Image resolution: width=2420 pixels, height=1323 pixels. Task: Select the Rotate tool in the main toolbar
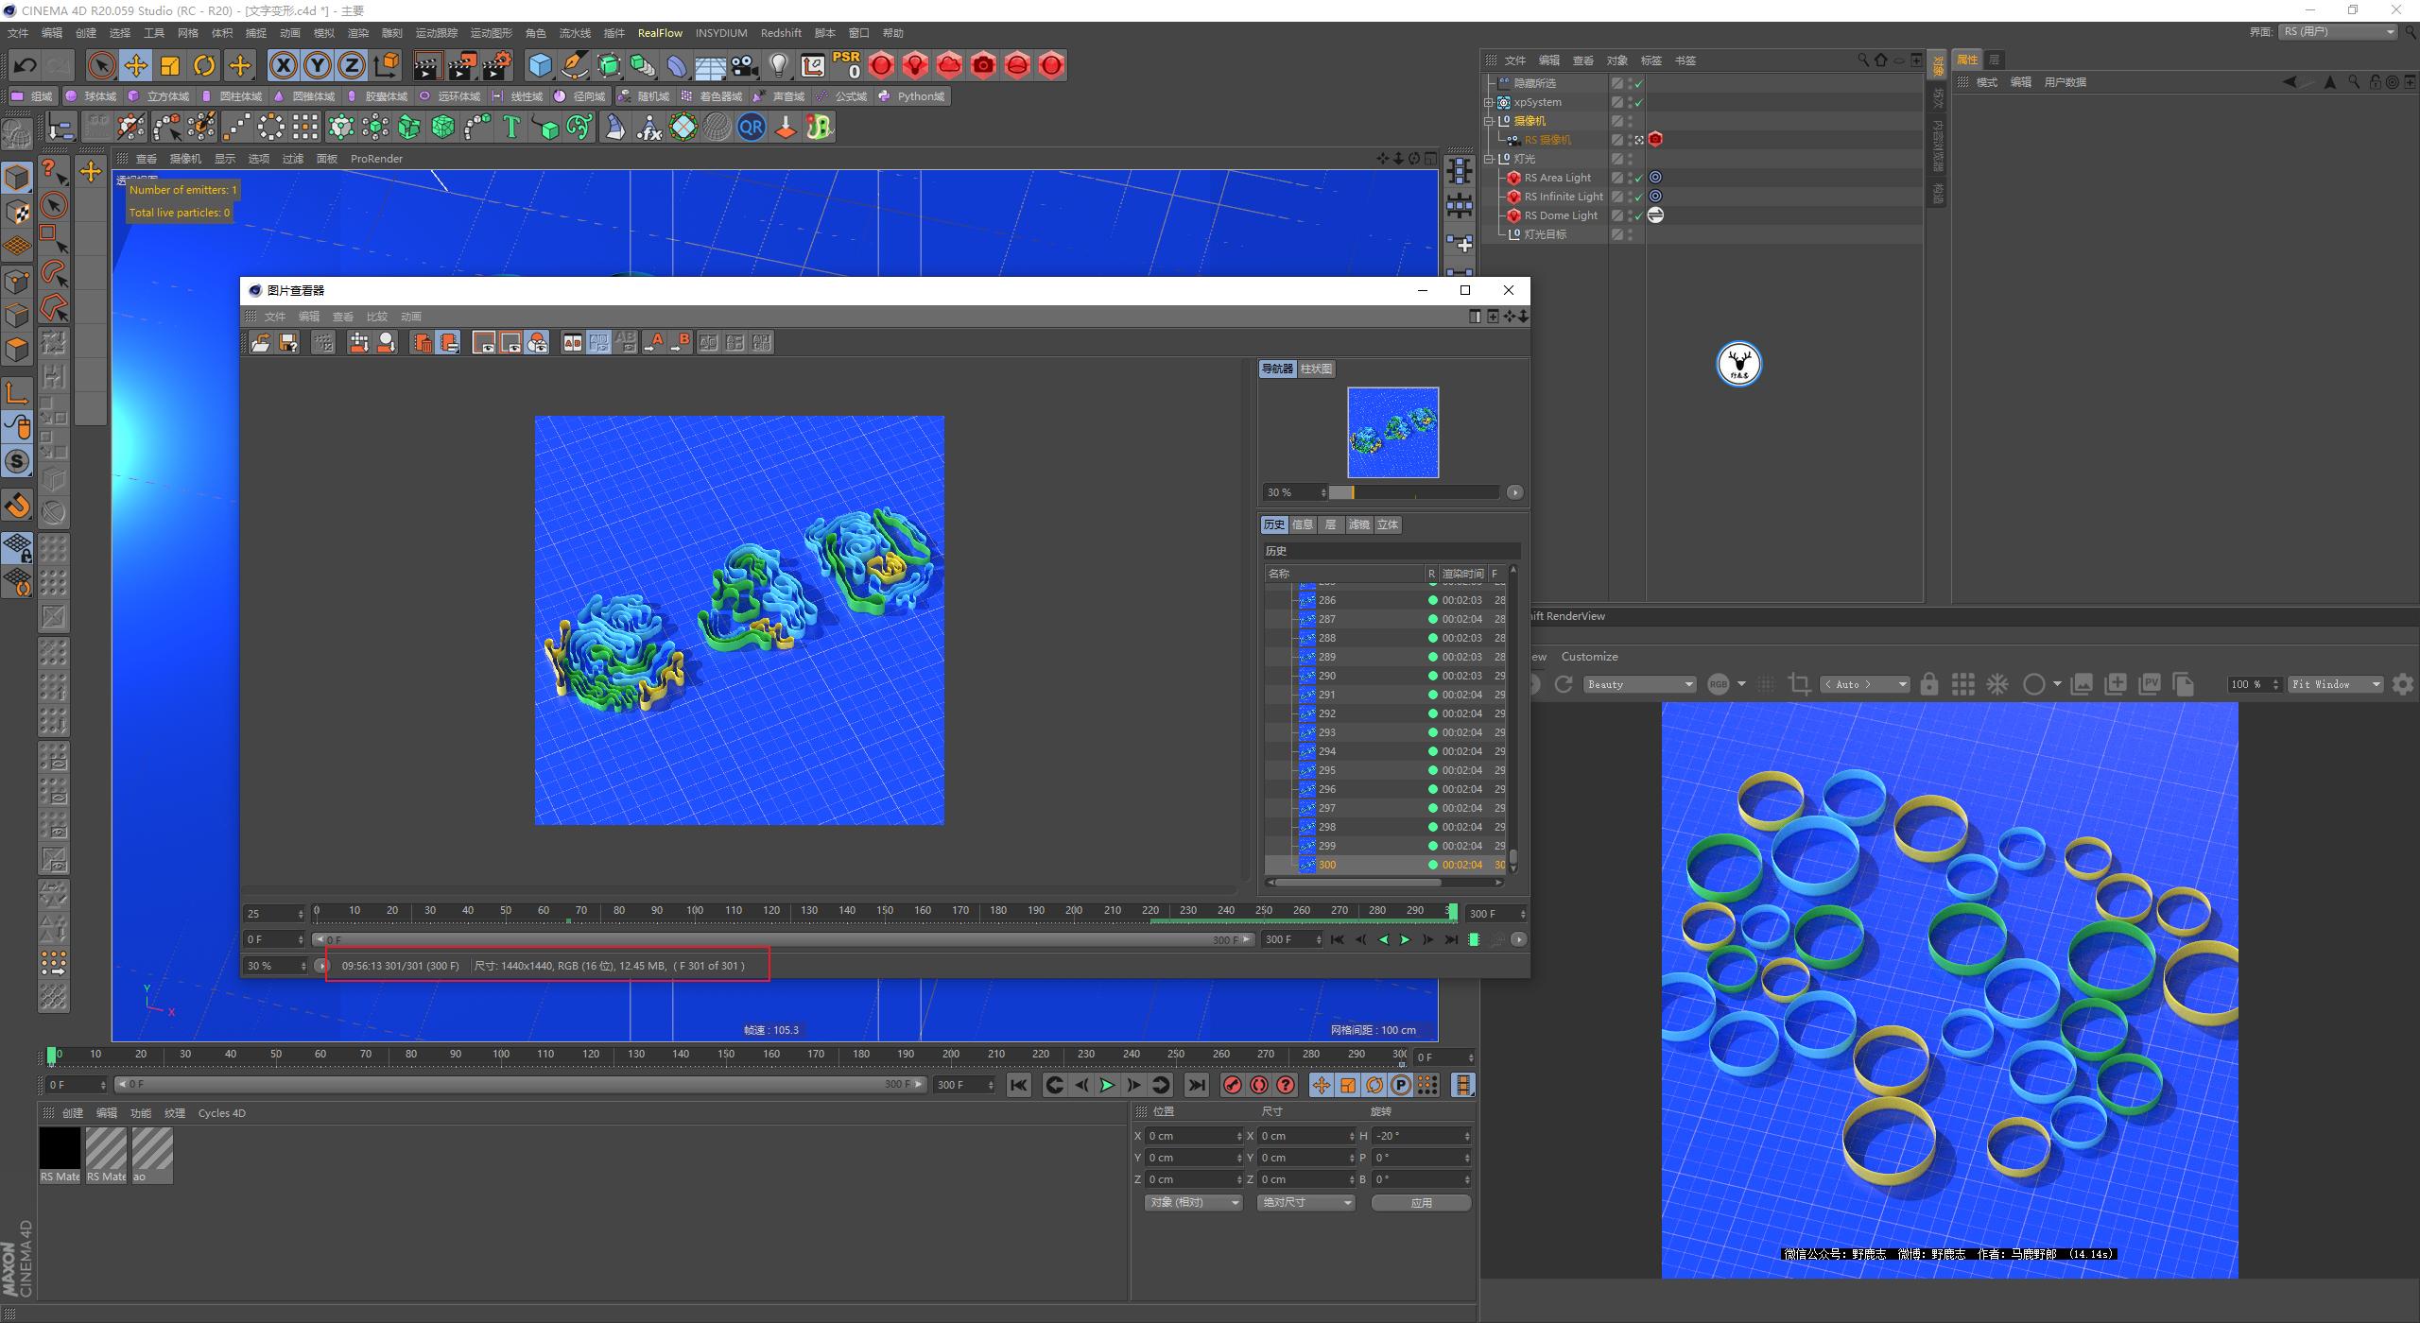pos(205,64)
